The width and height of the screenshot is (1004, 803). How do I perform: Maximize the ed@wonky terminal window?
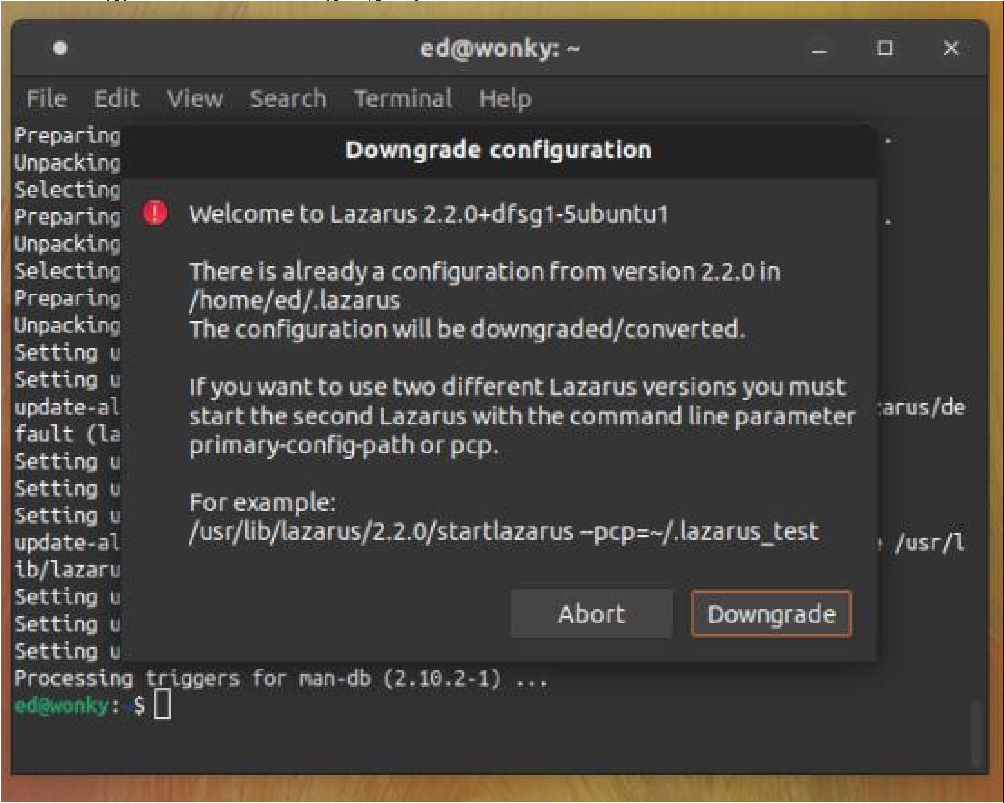885,48
